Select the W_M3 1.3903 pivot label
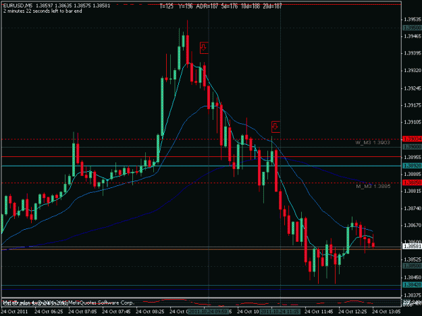 coord(373,143)
